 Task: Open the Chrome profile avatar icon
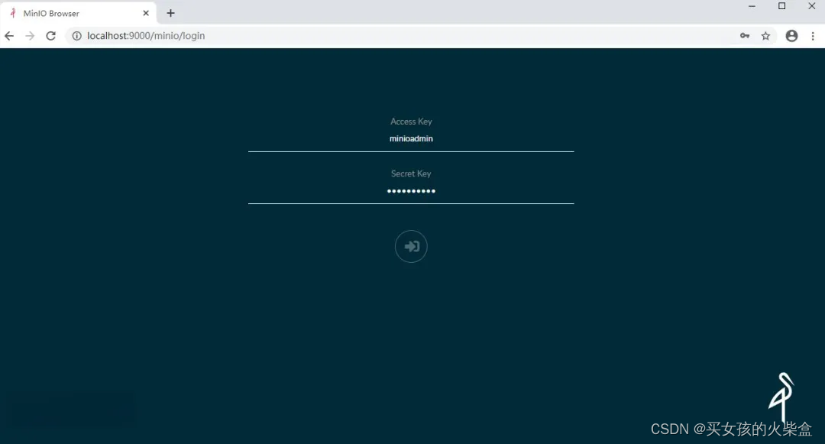791,35
